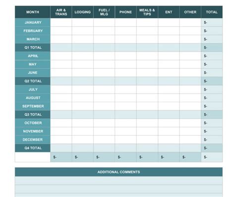Click the NOVEMBER row label
Viewport: 235px width, 197px height.
(x=33, y=131)
